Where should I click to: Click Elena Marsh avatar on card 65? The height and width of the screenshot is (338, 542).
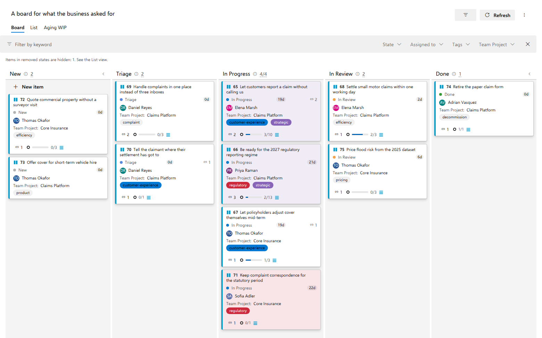229,108
